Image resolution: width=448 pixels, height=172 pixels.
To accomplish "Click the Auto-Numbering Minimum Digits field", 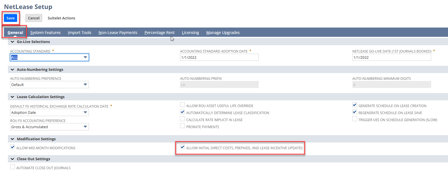I will 392,85.
